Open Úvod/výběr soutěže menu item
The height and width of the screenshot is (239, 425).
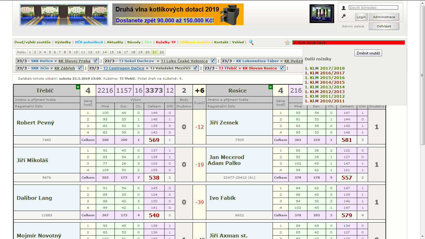[32, 42]
